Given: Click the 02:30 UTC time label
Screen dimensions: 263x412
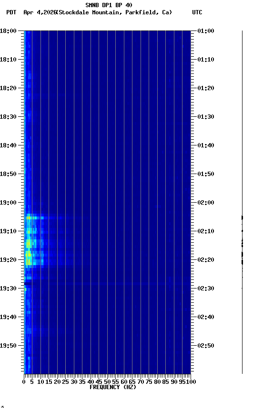Looking at the screenshot, I should pyautogui.click(x=206, y=288).
